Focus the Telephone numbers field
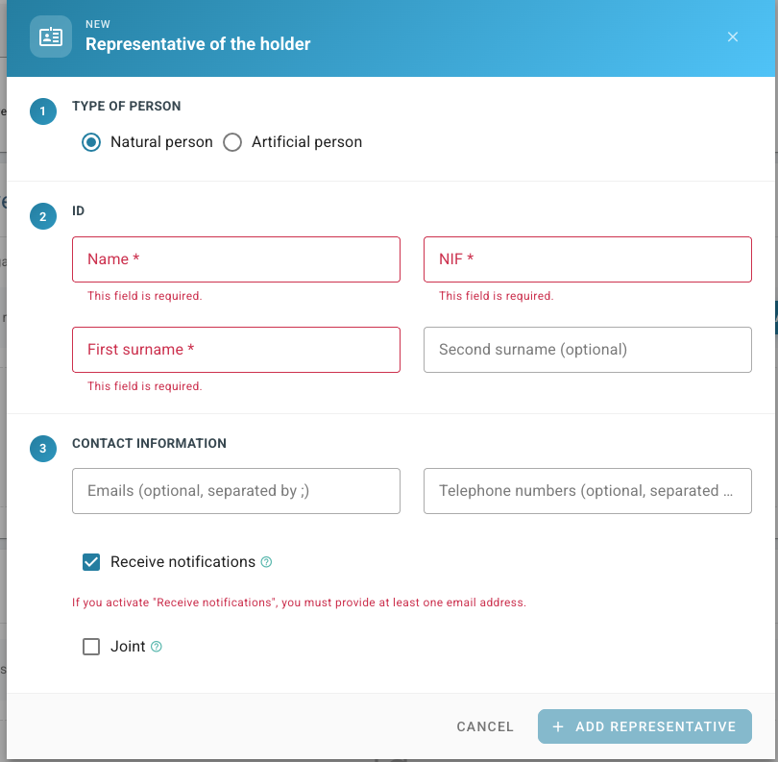The width and height of the screenshot is (778, 762). pyautogui.click(x=588, y=491)
